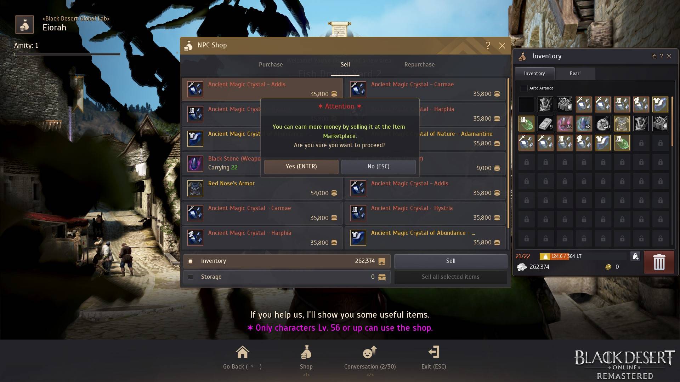Toggle the Storage checkbox for selling
Screen dimensions: 680x382
coord(191,277)
